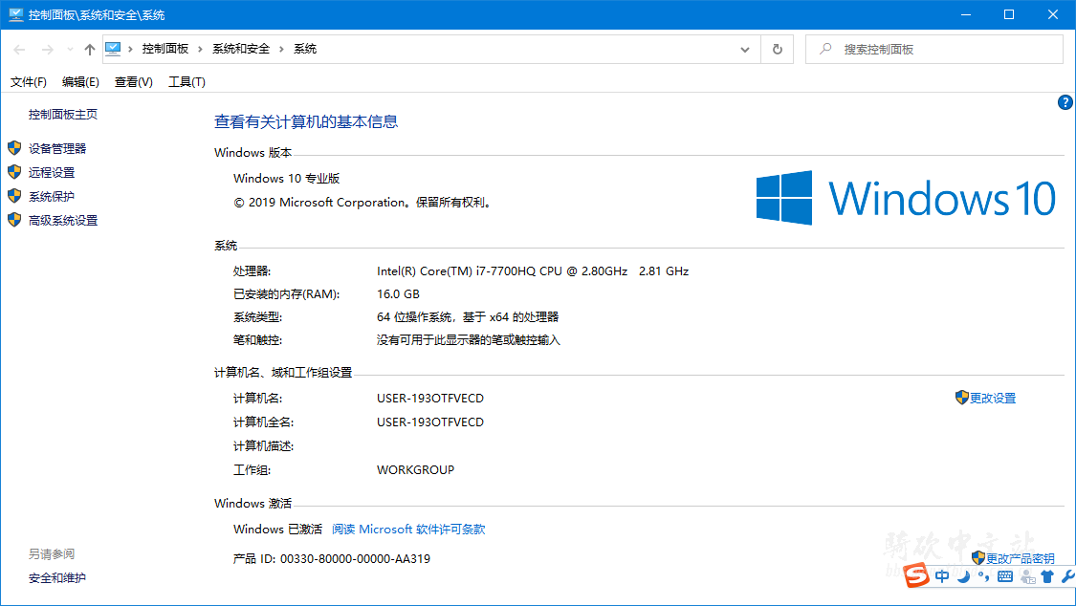
Task: Read the 阅读 Microsoft 软件许可条款 link
Action: pyautogui.click(x=408, y=530)
